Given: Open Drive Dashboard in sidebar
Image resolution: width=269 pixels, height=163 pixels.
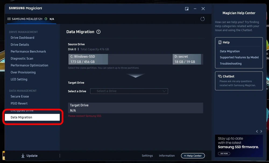Looking at the screenshot, I should pyautogui.click(x=23, y=38).
